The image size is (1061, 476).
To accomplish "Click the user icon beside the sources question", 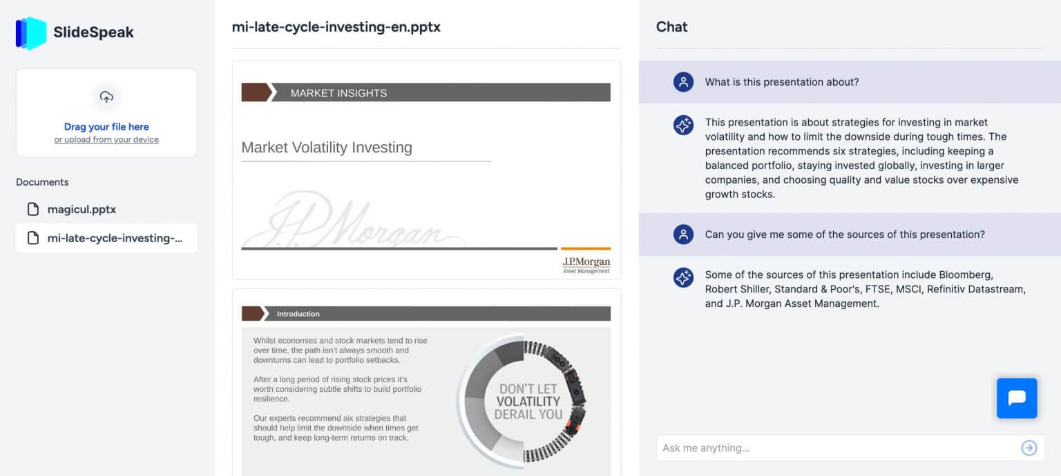I will tap(682, 235).
